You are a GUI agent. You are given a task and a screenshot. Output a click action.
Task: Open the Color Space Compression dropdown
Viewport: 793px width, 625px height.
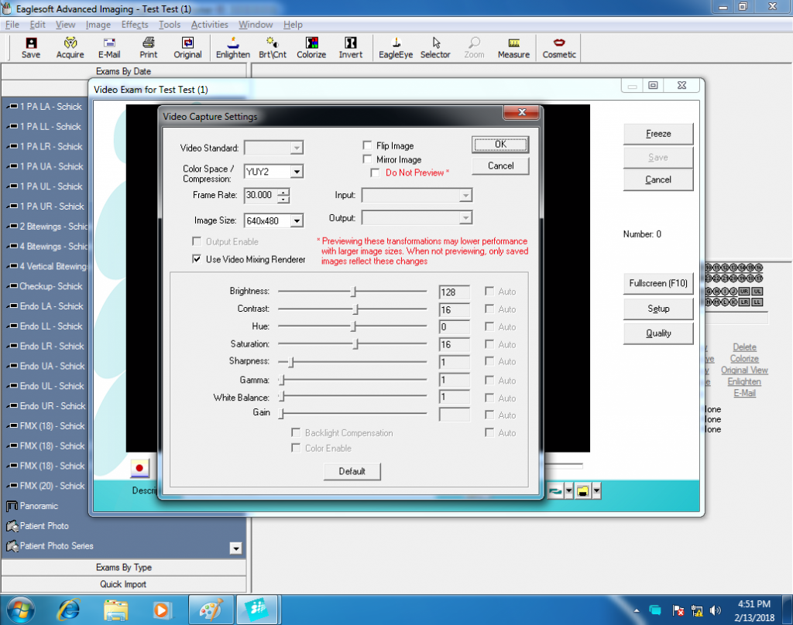point(297,172)
